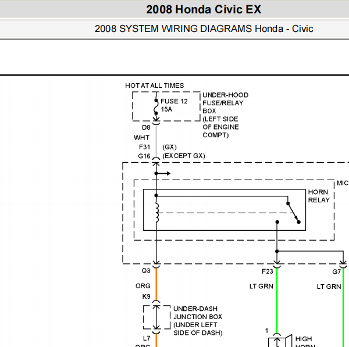Viewport: 349px width, 347px height.
Task: Select the "JUNCTION BOX" text
Action: coord(198,317)
